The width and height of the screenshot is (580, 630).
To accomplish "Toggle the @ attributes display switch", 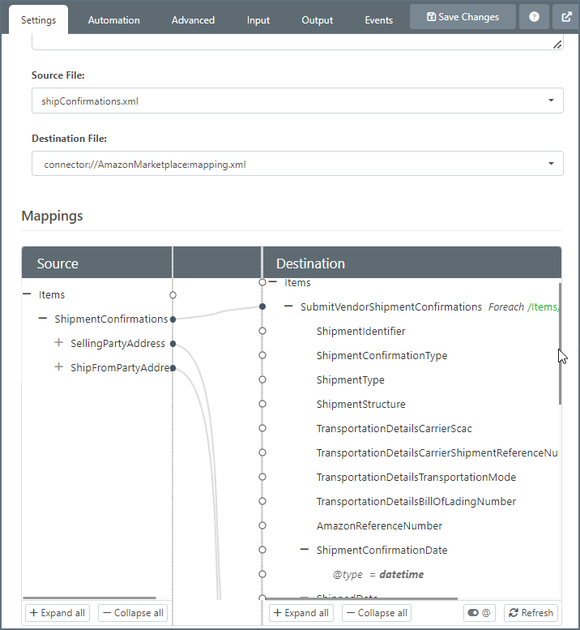I will 480,613.
